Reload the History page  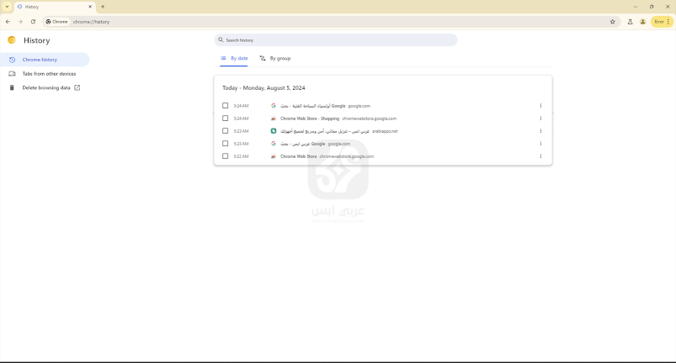click(x=33, y=22)
